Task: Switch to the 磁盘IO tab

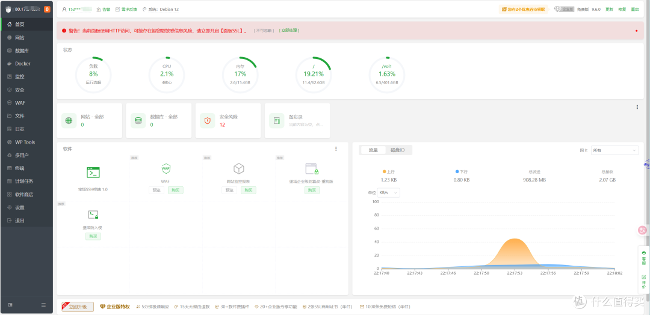Action: pyautogui.click(x=398, y=150)
